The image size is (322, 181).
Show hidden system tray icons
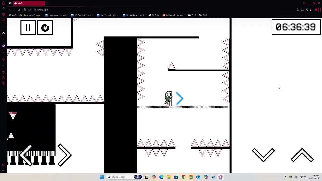click(x=285, y=177)
